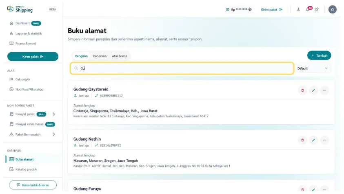Expand Paket Bermasalah submenu
This screenshot has height=194, width=344.
[54, 134]
